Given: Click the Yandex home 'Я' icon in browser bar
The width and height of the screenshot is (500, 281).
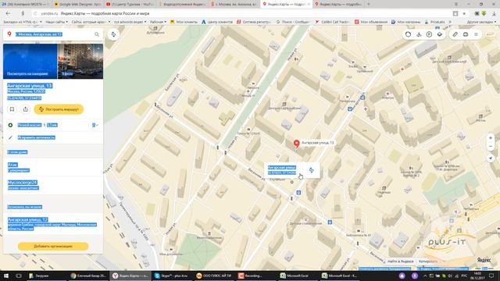Looking at the screenshot, I should click(x=23, y=13).
